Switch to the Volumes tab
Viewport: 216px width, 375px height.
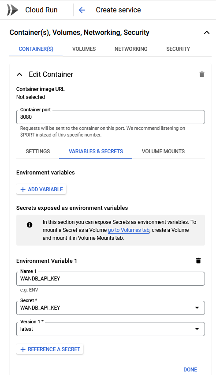click(x=84, y=49)
